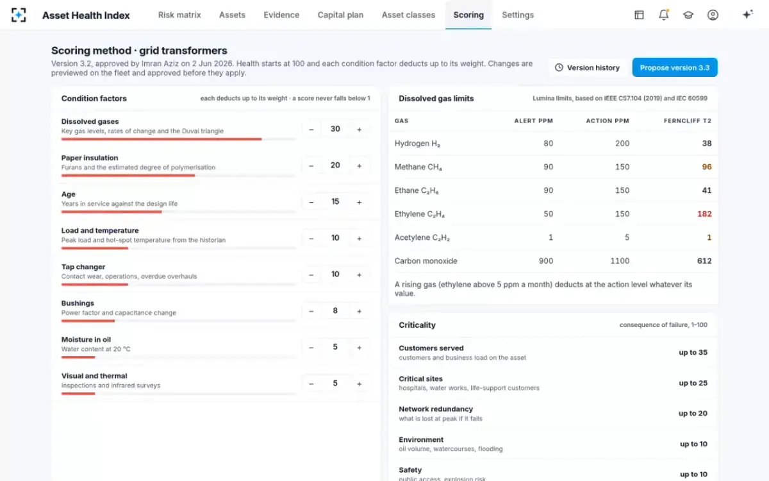Decrease Moisture in oil weight

pyautogui.click(x=311, y=347)
